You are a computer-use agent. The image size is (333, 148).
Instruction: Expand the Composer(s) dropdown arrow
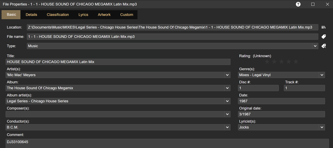pyautogui.click(x=227, y=114)
